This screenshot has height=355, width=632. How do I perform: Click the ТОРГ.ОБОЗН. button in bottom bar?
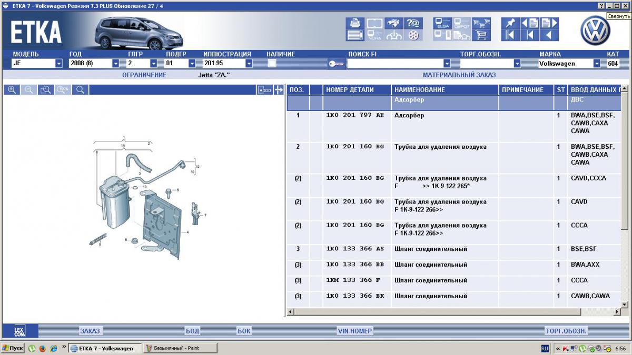[566, 331]
